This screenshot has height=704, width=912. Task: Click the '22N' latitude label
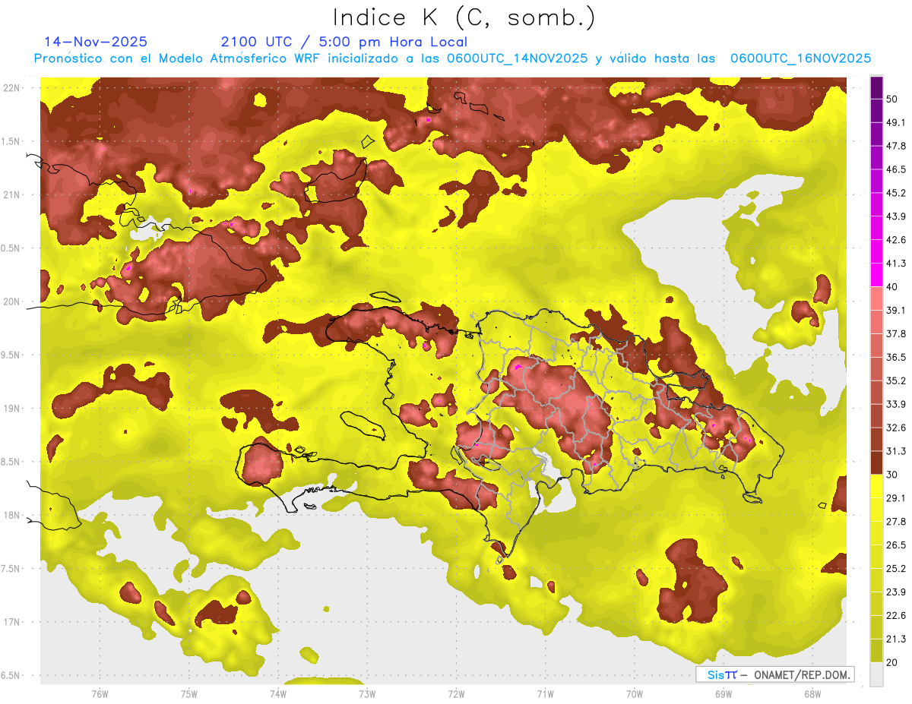pos(11,88)
